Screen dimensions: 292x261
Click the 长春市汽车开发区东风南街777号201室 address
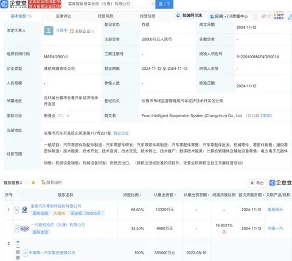[x=77, y=133]
